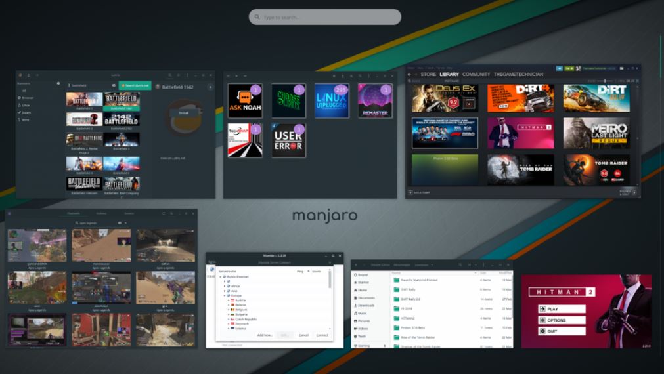Image resolution: width=664 pixels, height=374 pixels.
Task: Switch to Follows tab in Twitch window
Action: (x=101, y=214)
